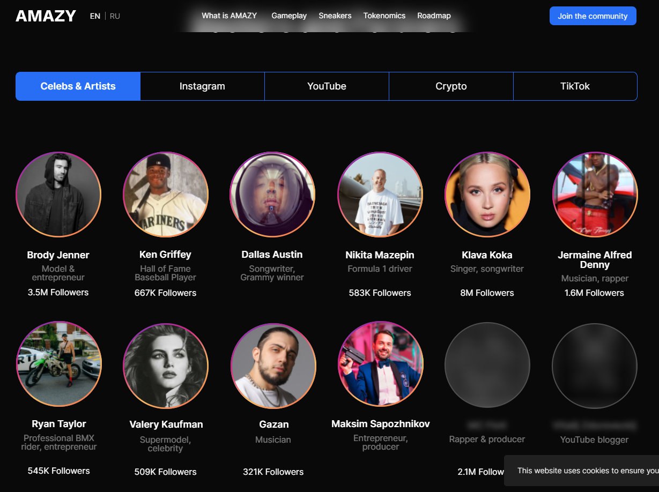Open the Roadmap nav link
Image resolution: width=659 pixels, height=492 pixels.
(x=434, y=16)
